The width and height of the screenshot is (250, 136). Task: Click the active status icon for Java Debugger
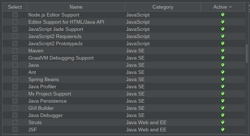click(x=223, y=115)
